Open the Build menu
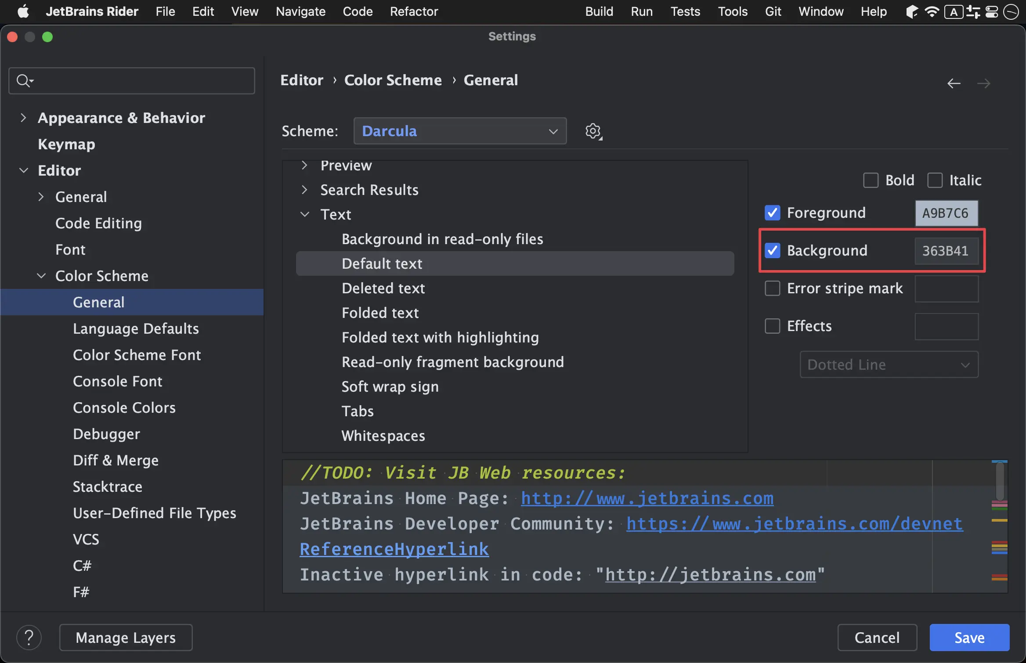The image size is (1026, 663). click(x=599, y=11)
